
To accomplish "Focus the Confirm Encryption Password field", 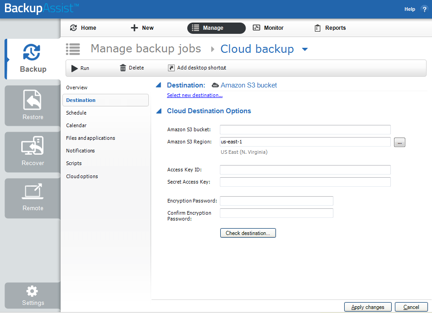I will [276, 213].
